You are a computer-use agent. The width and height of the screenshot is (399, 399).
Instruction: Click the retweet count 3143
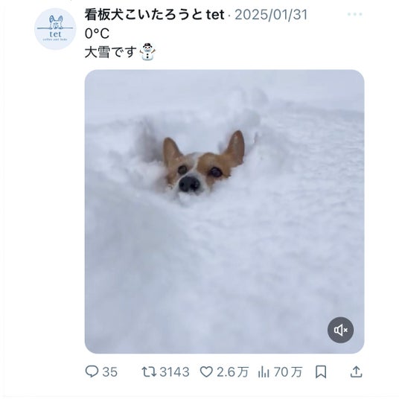point(174,372)
